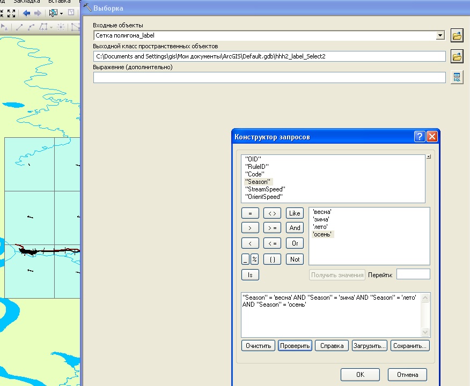The width and height of the screenshot is (470, 386).
Task: Confirm the query with OK
Action: 360,375
